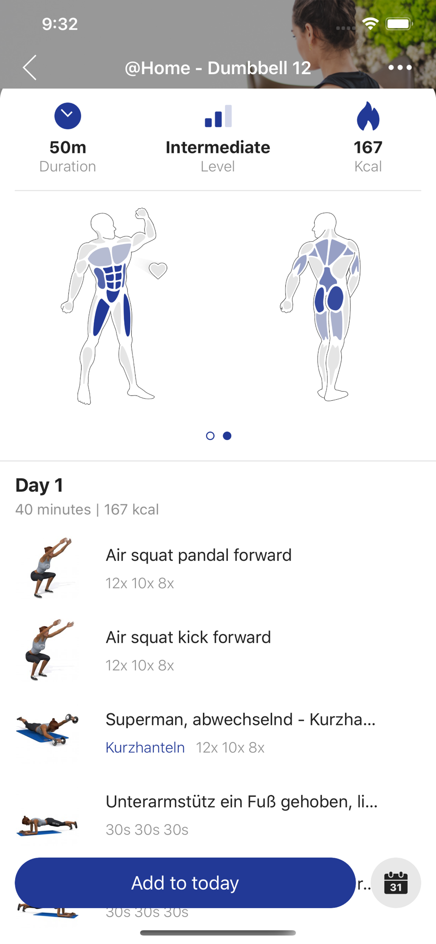Open Superman, abwechselnd exercise entry
Image resolution: width=436 pixels, height=944 pixels.
218,733
